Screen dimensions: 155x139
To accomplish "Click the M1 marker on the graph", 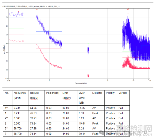I will pos(128,9).
